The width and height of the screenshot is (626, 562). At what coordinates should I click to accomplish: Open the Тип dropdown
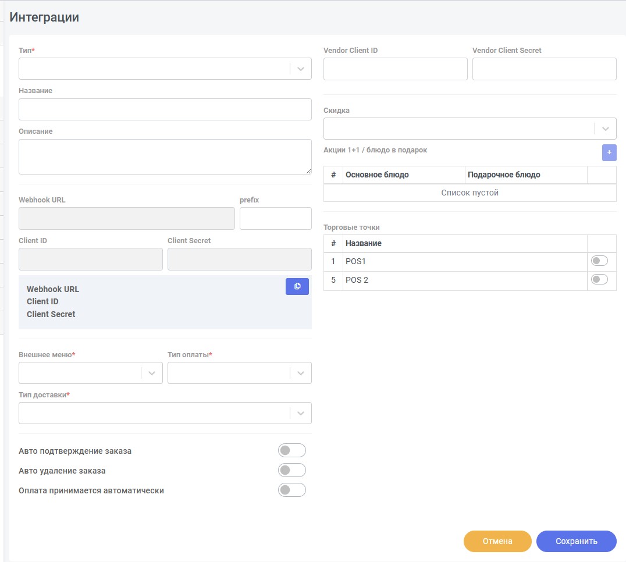[x=165, y=69]
